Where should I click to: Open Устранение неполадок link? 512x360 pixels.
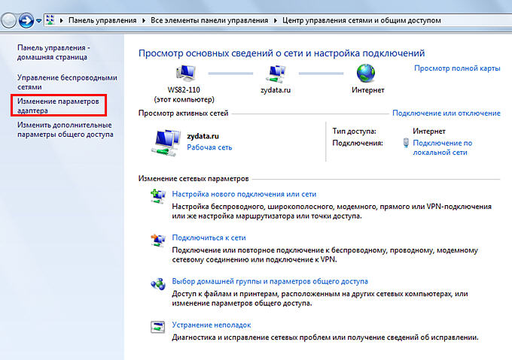click(212, 325)
